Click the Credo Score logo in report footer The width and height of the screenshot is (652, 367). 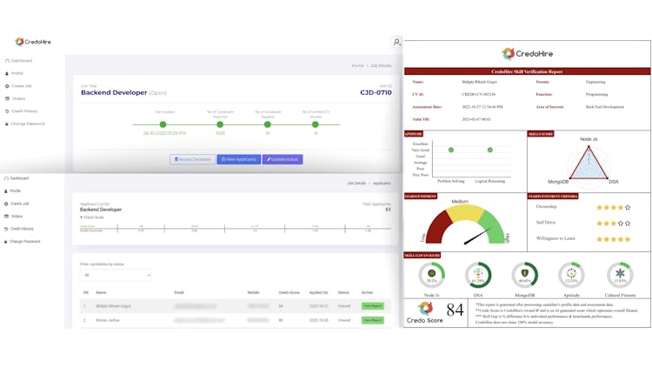[x=425, y=309]
